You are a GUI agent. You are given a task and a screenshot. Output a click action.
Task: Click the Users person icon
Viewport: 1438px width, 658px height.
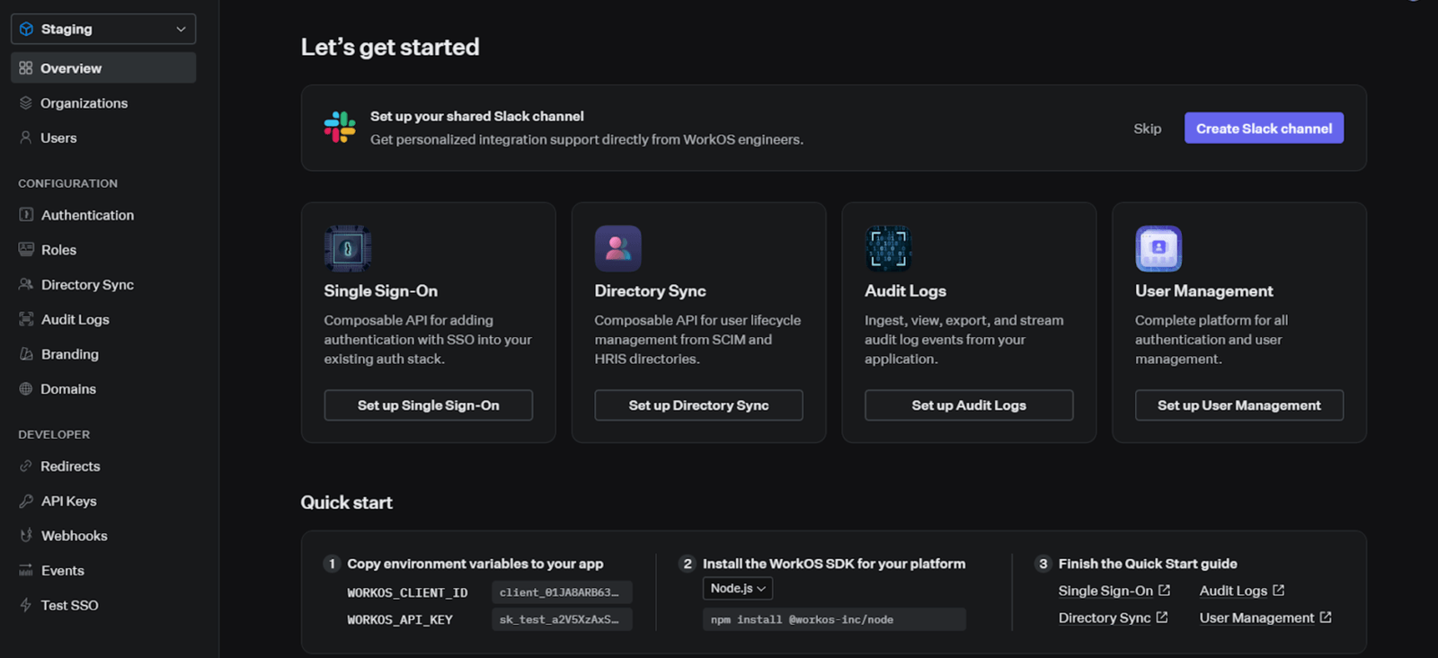click(25, 138)
